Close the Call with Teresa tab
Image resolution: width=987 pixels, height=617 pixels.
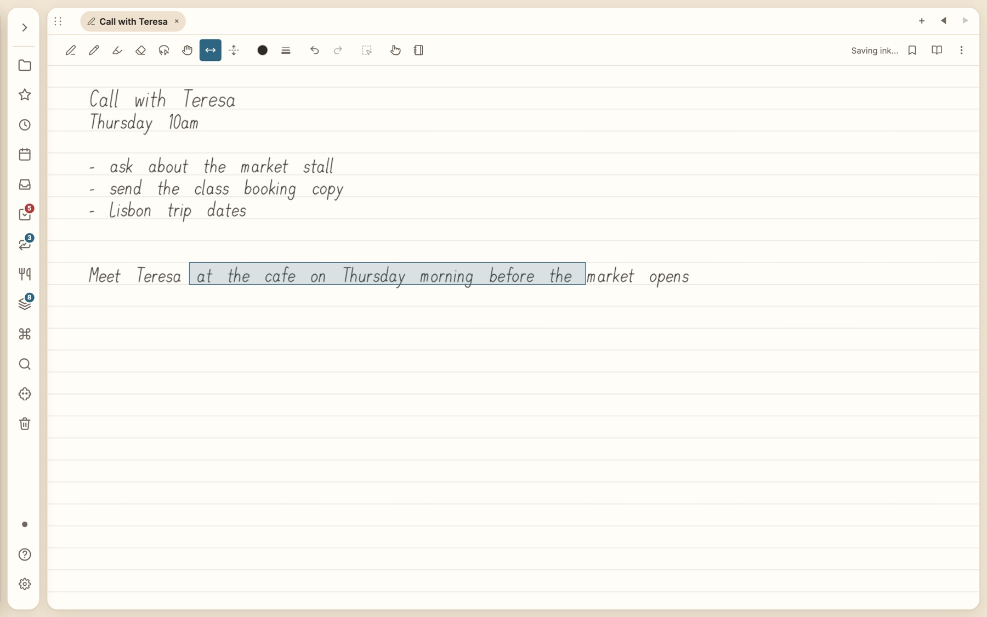point(177,21)
